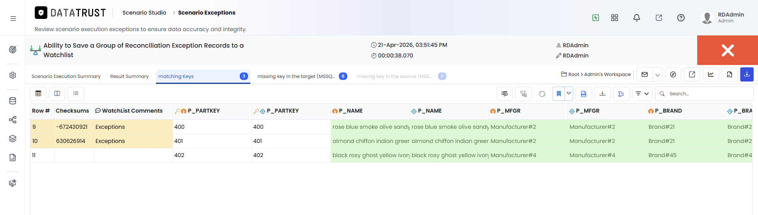Open the database sidebar icon
The width and height of the screenshot is (758, 215).
(13, 101)
